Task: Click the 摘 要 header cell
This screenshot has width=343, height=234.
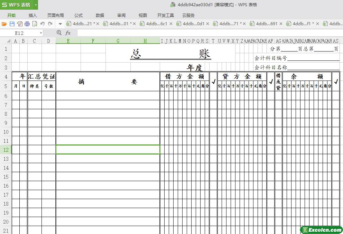Action: point(108,82)
